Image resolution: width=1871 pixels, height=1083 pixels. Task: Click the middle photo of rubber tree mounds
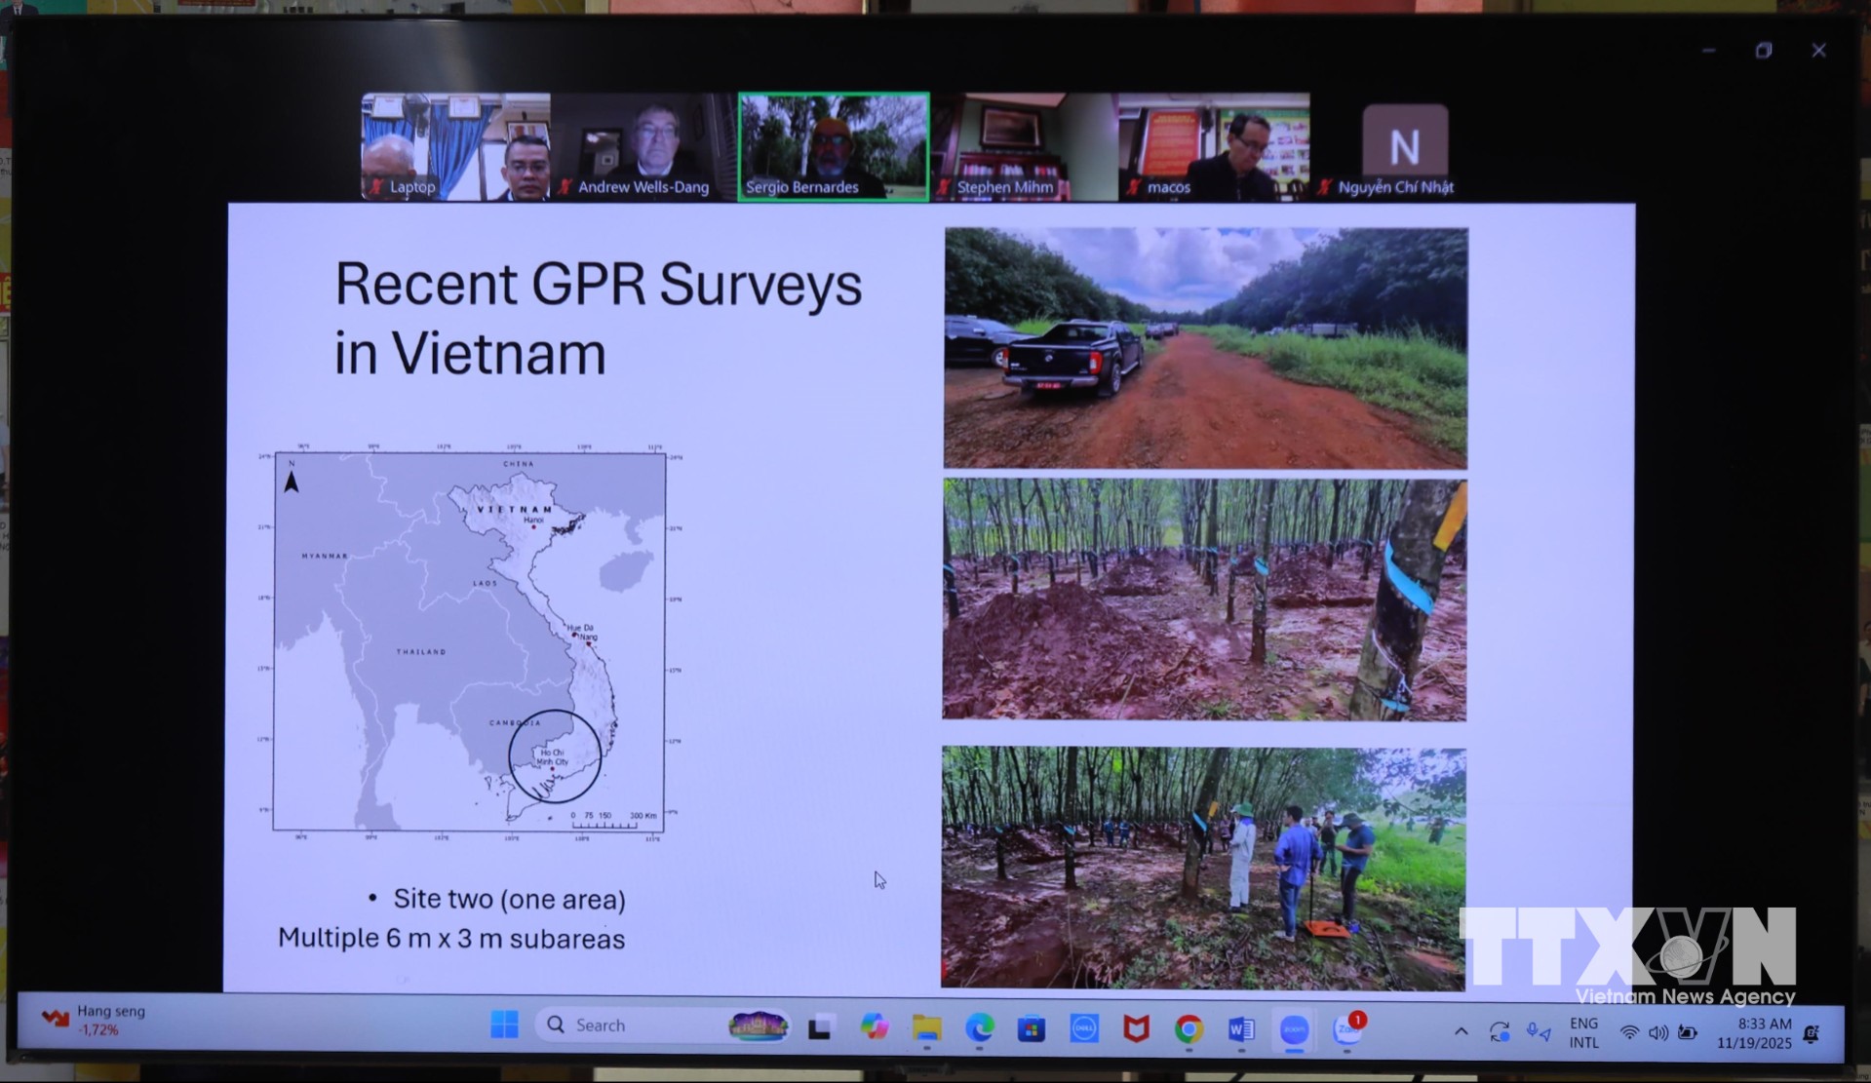point(1204,600)
